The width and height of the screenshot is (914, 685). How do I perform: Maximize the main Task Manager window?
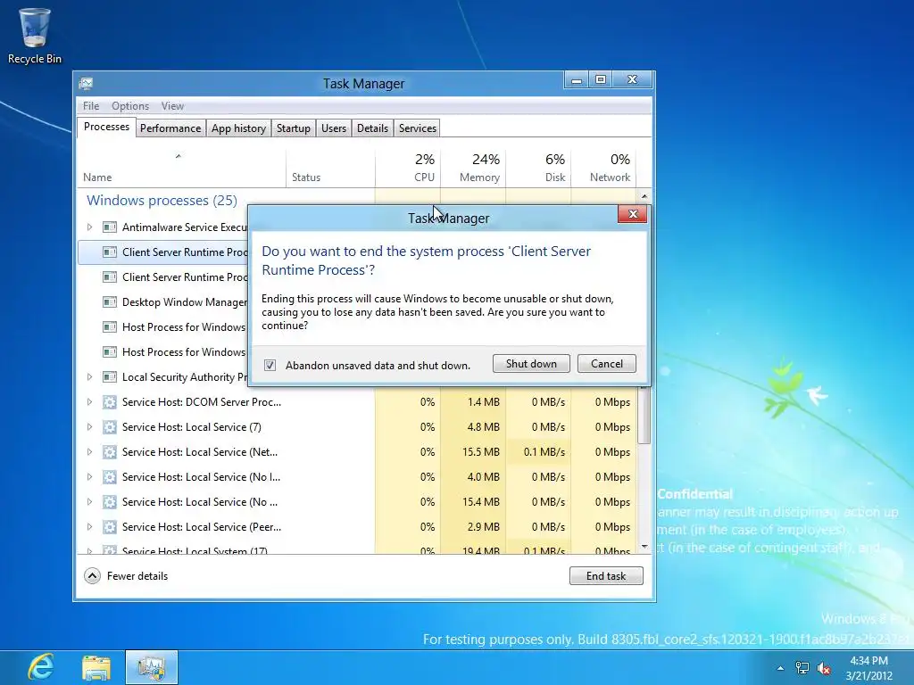pyautogui.click(x=601, y=79)
